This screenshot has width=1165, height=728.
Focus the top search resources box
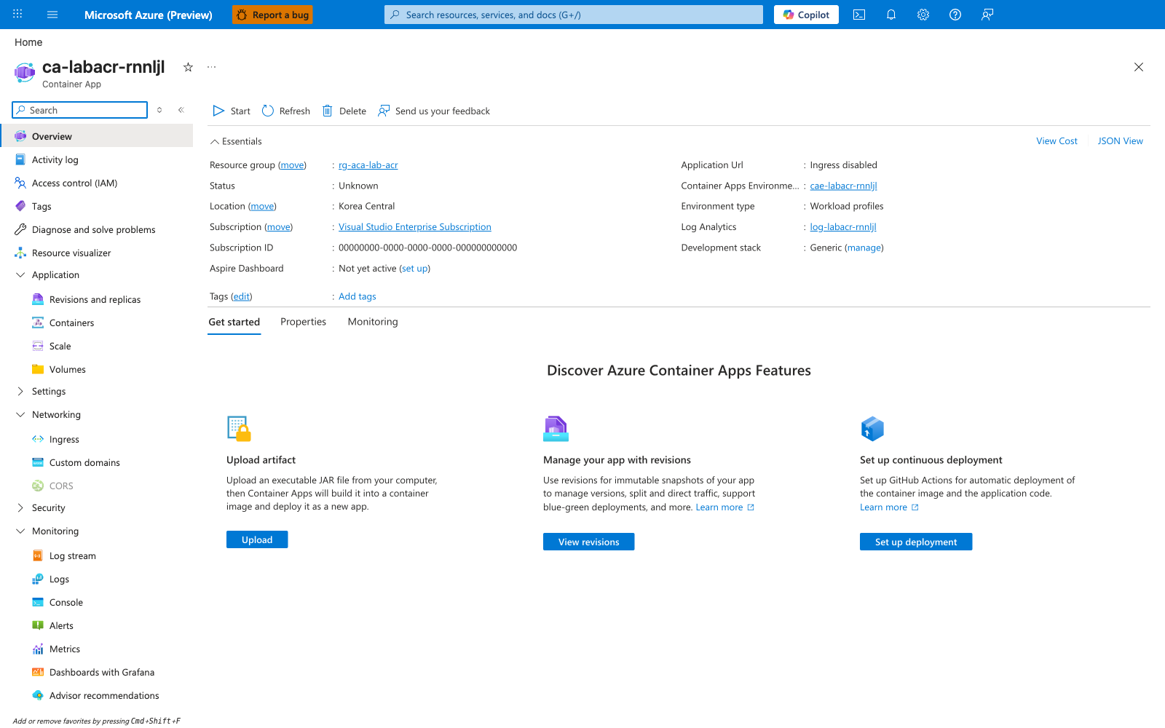click(x=574, y=15)
